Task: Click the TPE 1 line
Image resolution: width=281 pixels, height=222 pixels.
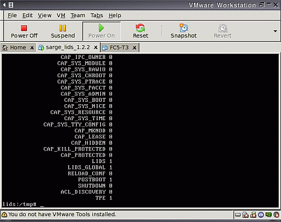Action: coord(104,198)
